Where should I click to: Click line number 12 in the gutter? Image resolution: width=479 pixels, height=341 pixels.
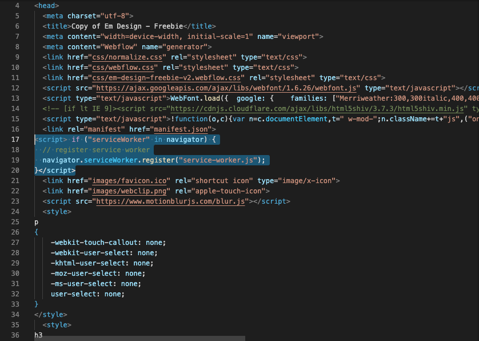coord(15,88)
